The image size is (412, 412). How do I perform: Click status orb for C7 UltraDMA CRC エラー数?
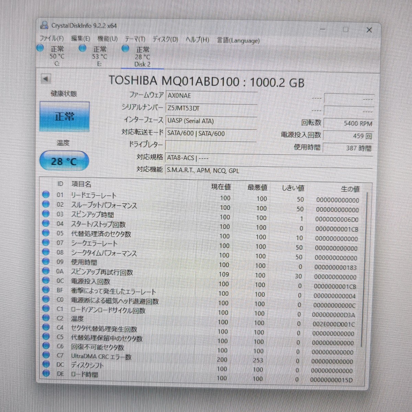coord(46,355)
